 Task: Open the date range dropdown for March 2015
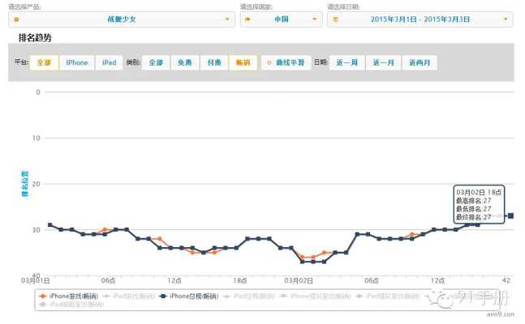[x=420, y=19]
